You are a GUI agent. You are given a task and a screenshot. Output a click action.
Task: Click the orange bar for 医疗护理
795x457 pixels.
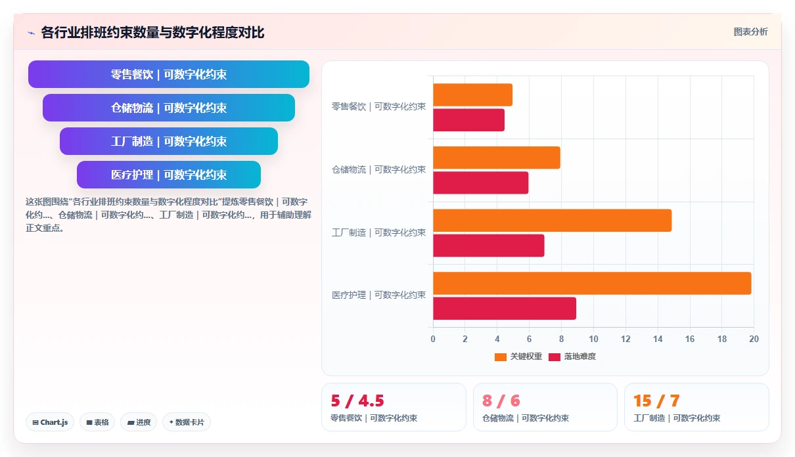(x=592, y=283)
